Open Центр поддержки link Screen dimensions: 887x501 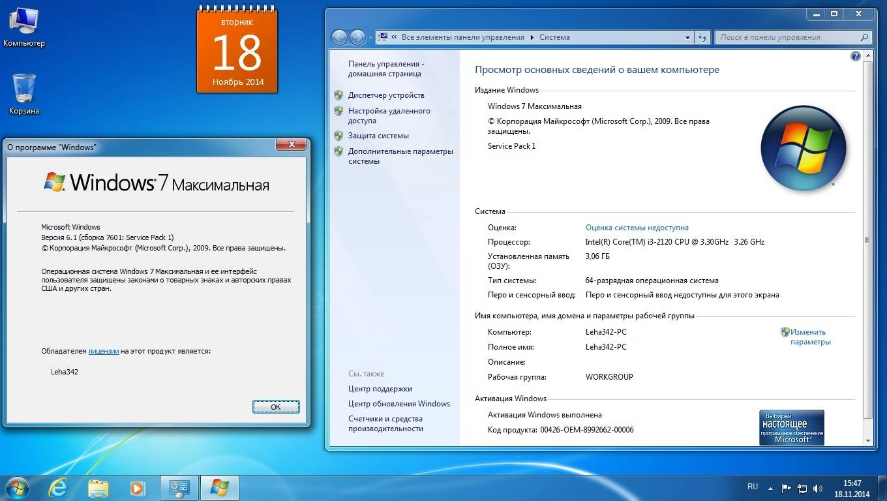coord(380,389)
